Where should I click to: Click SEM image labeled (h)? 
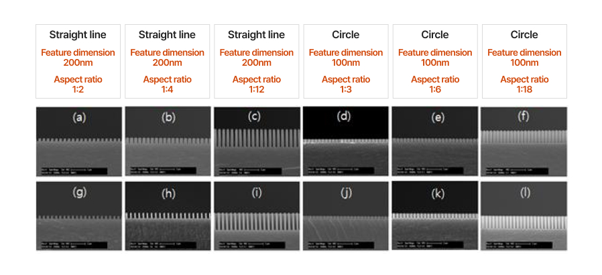tap(168, 216)
